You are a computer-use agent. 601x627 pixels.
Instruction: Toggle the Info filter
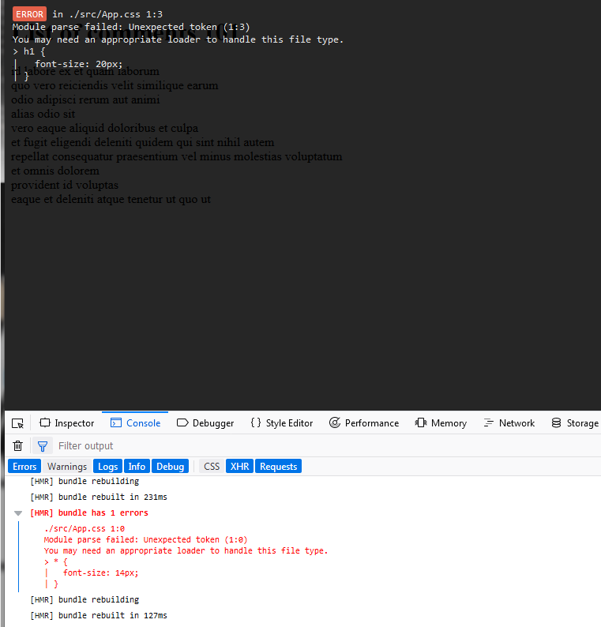[137, 466]
